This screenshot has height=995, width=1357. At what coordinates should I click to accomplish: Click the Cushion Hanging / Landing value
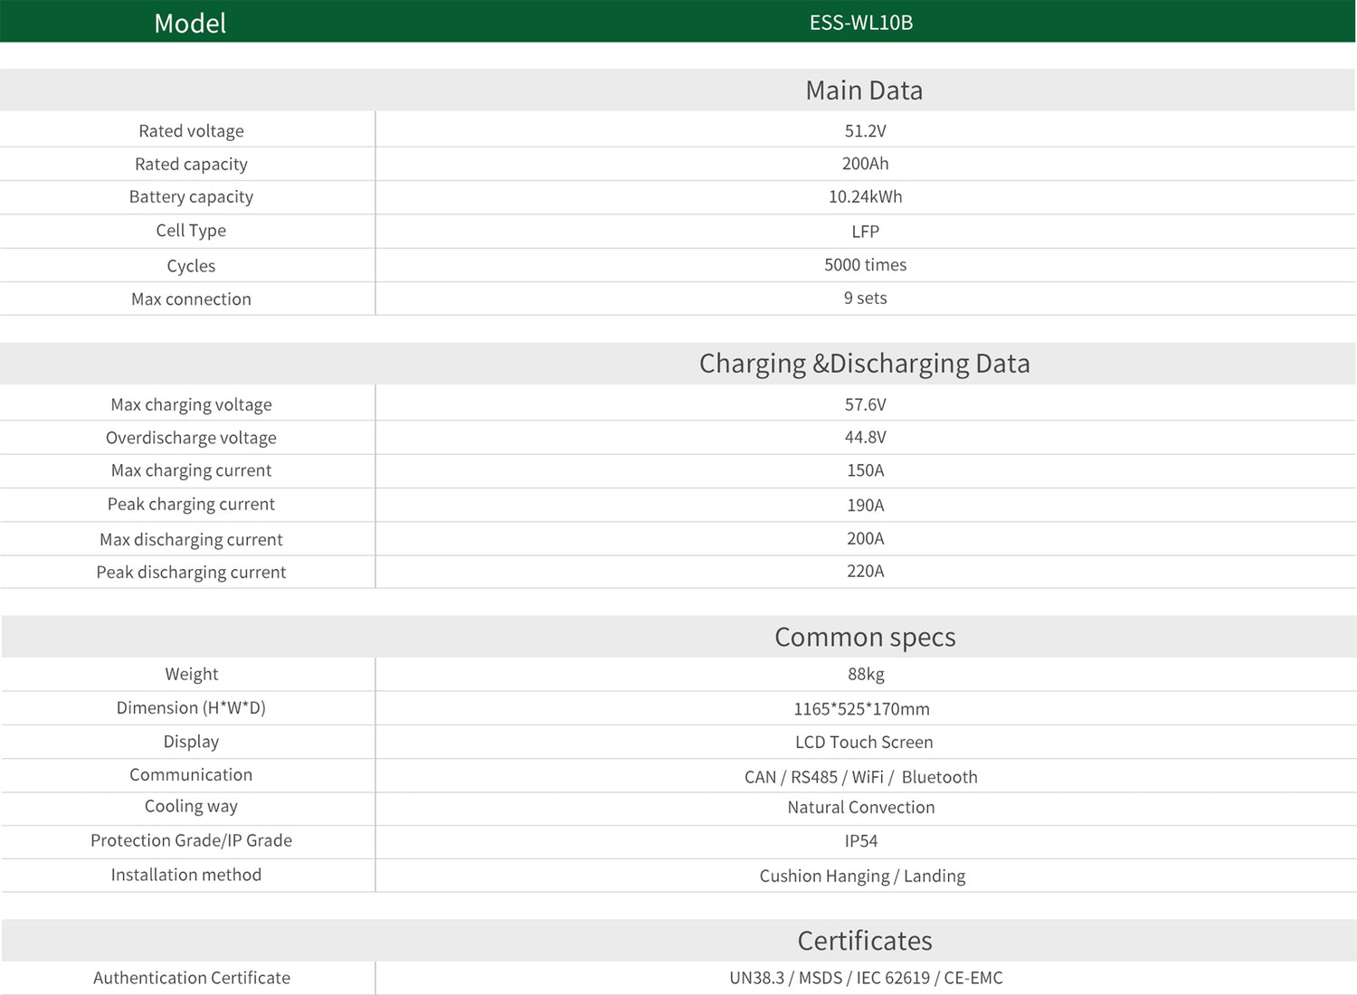tap(861, 877)
